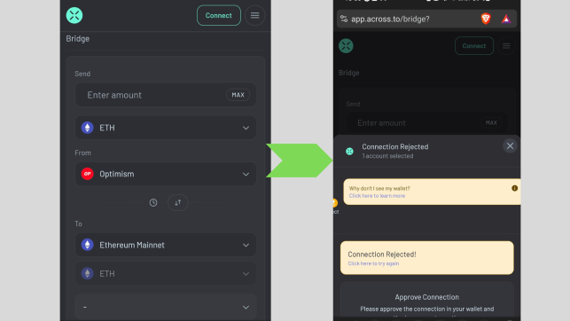Image resolution: width=570 pixels, height=321 pixels.
Task: Click the swap direction arrows icon
Action: tap(178, 202)
